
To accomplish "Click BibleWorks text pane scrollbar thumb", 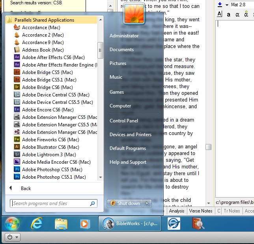I will (208, 147).
